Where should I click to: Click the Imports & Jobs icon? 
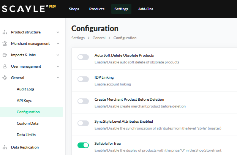tap(5, 55)
